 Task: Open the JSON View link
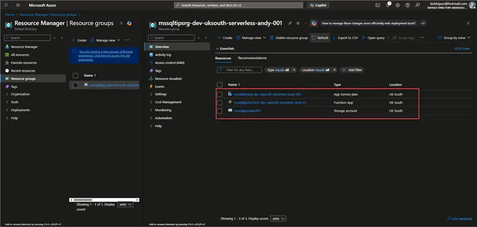(x=462, y=49)
